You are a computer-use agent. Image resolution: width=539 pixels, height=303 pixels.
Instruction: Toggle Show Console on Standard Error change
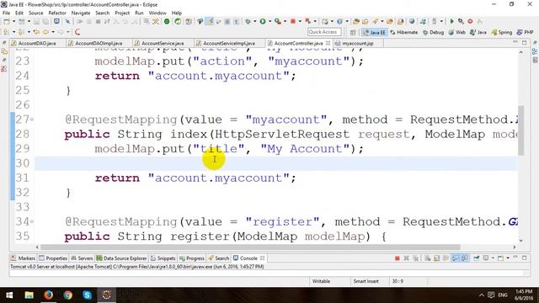[464, 258]
